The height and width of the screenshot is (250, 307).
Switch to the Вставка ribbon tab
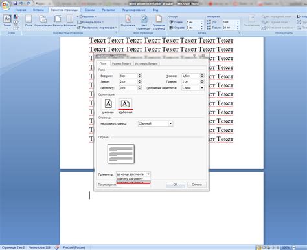pyautogui.click(x=38, y=10)
